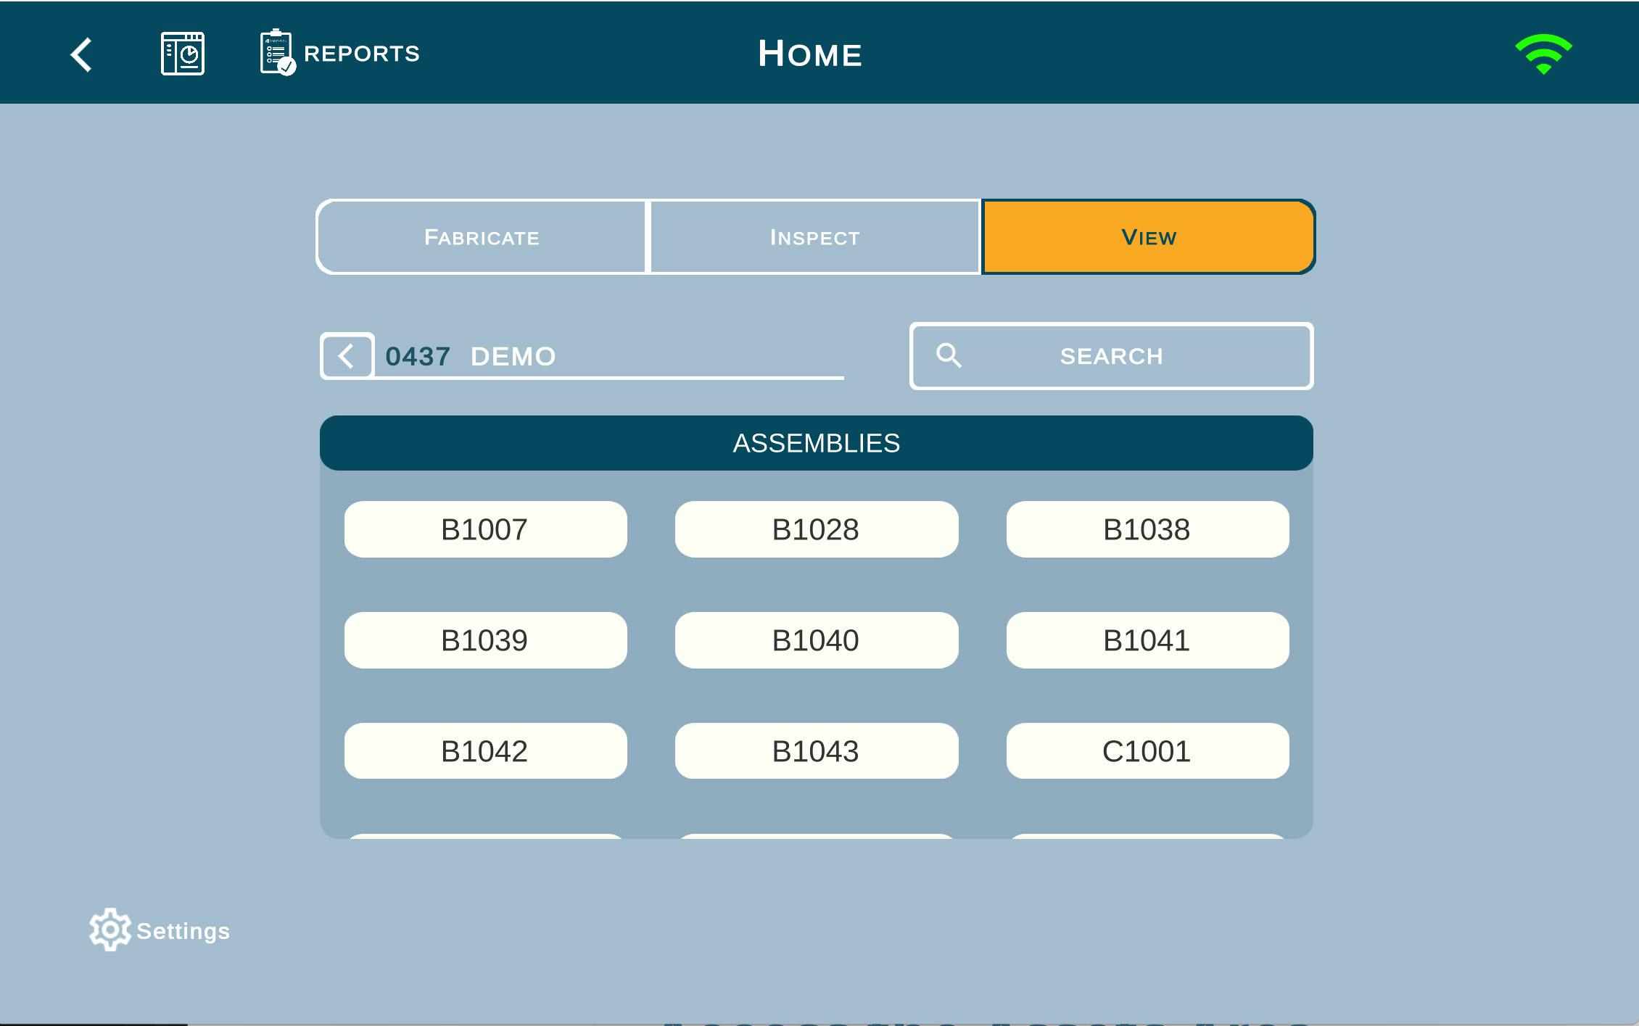The width and height of the screenshot is (1639, 1026).
Task: Choose assembly B1040
Action: 816,640
